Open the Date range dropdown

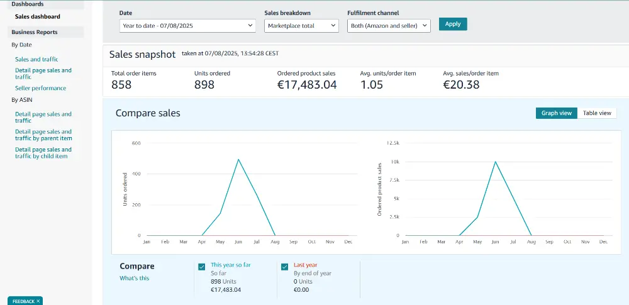[187, 26]
